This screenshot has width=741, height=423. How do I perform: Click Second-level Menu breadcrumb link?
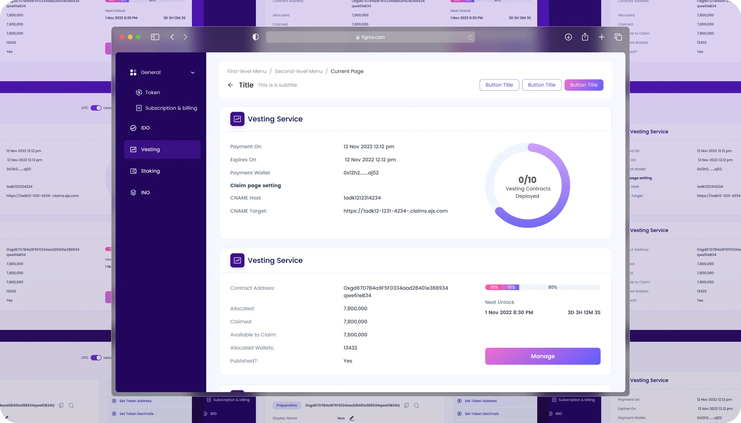[298, 71]
